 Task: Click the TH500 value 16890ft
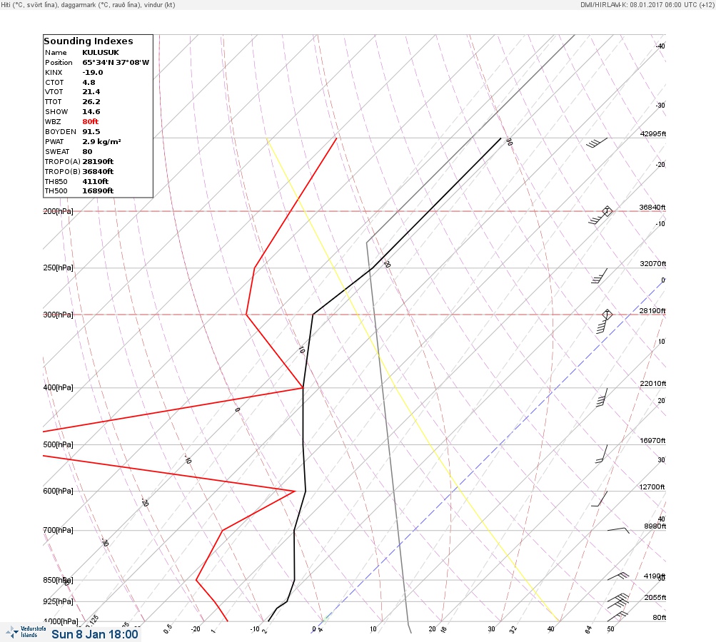coord(98,190)
